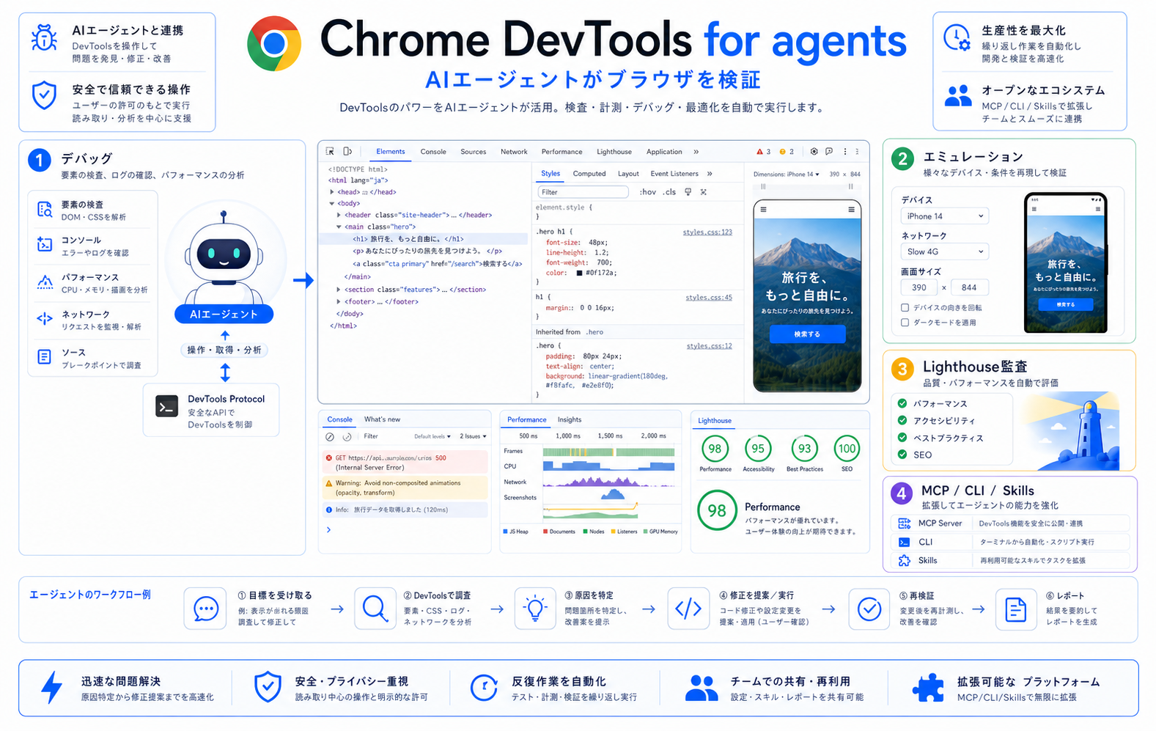Image resolution: width=1156 pixels, height=731 pixels.
Task: Toggle the SEO audit checkmark in Lighthouse監査
Action: click(902, 455)
